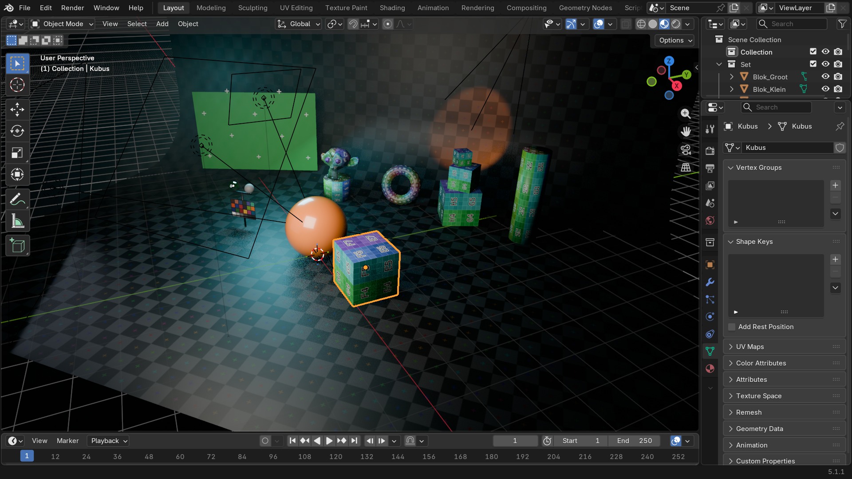
Task: Open the World properties tab
Action: pos(710,220)
